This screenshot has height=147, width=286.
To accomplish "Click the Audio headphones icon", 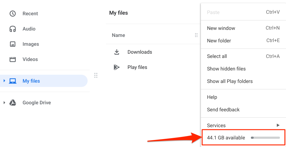I will click(13, 29).
